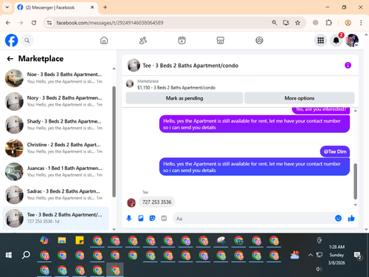Open browser extensions puzzle icon
The image size is (369, 277).
[x=328, y=23]
